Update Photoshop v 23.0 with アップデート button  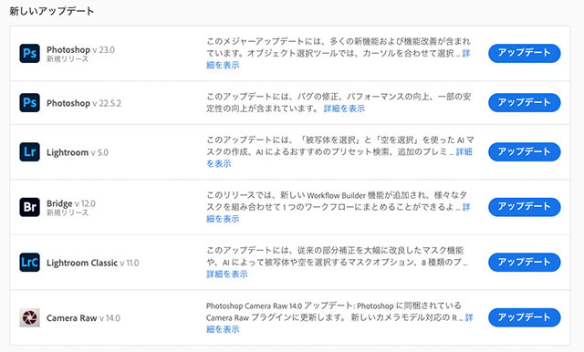tap(525, 53)
